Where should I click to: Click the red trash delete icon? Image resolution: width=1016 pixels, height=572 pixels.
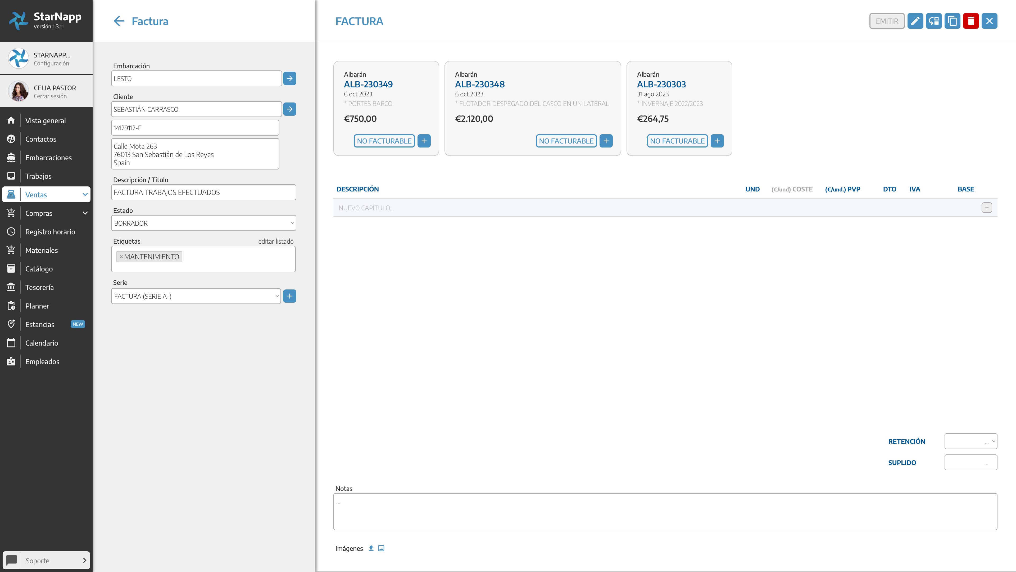point(971,21)
